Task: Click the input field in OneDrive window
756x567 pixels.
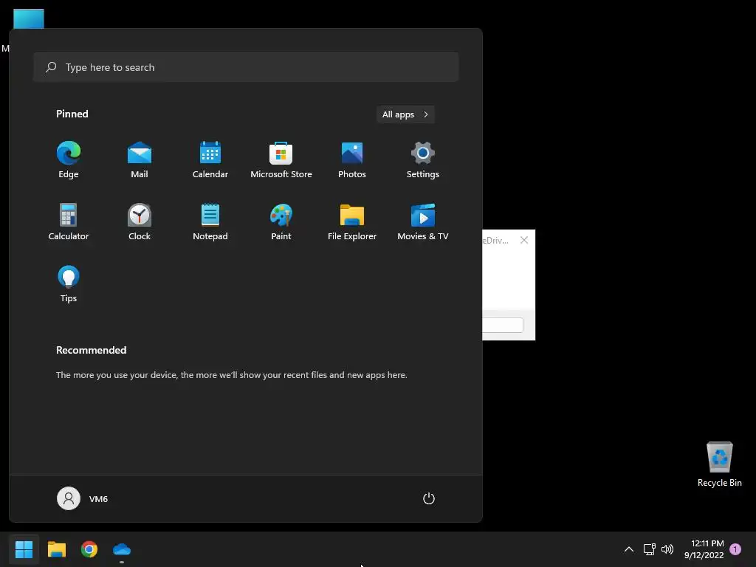Action: tap(502, 325)
